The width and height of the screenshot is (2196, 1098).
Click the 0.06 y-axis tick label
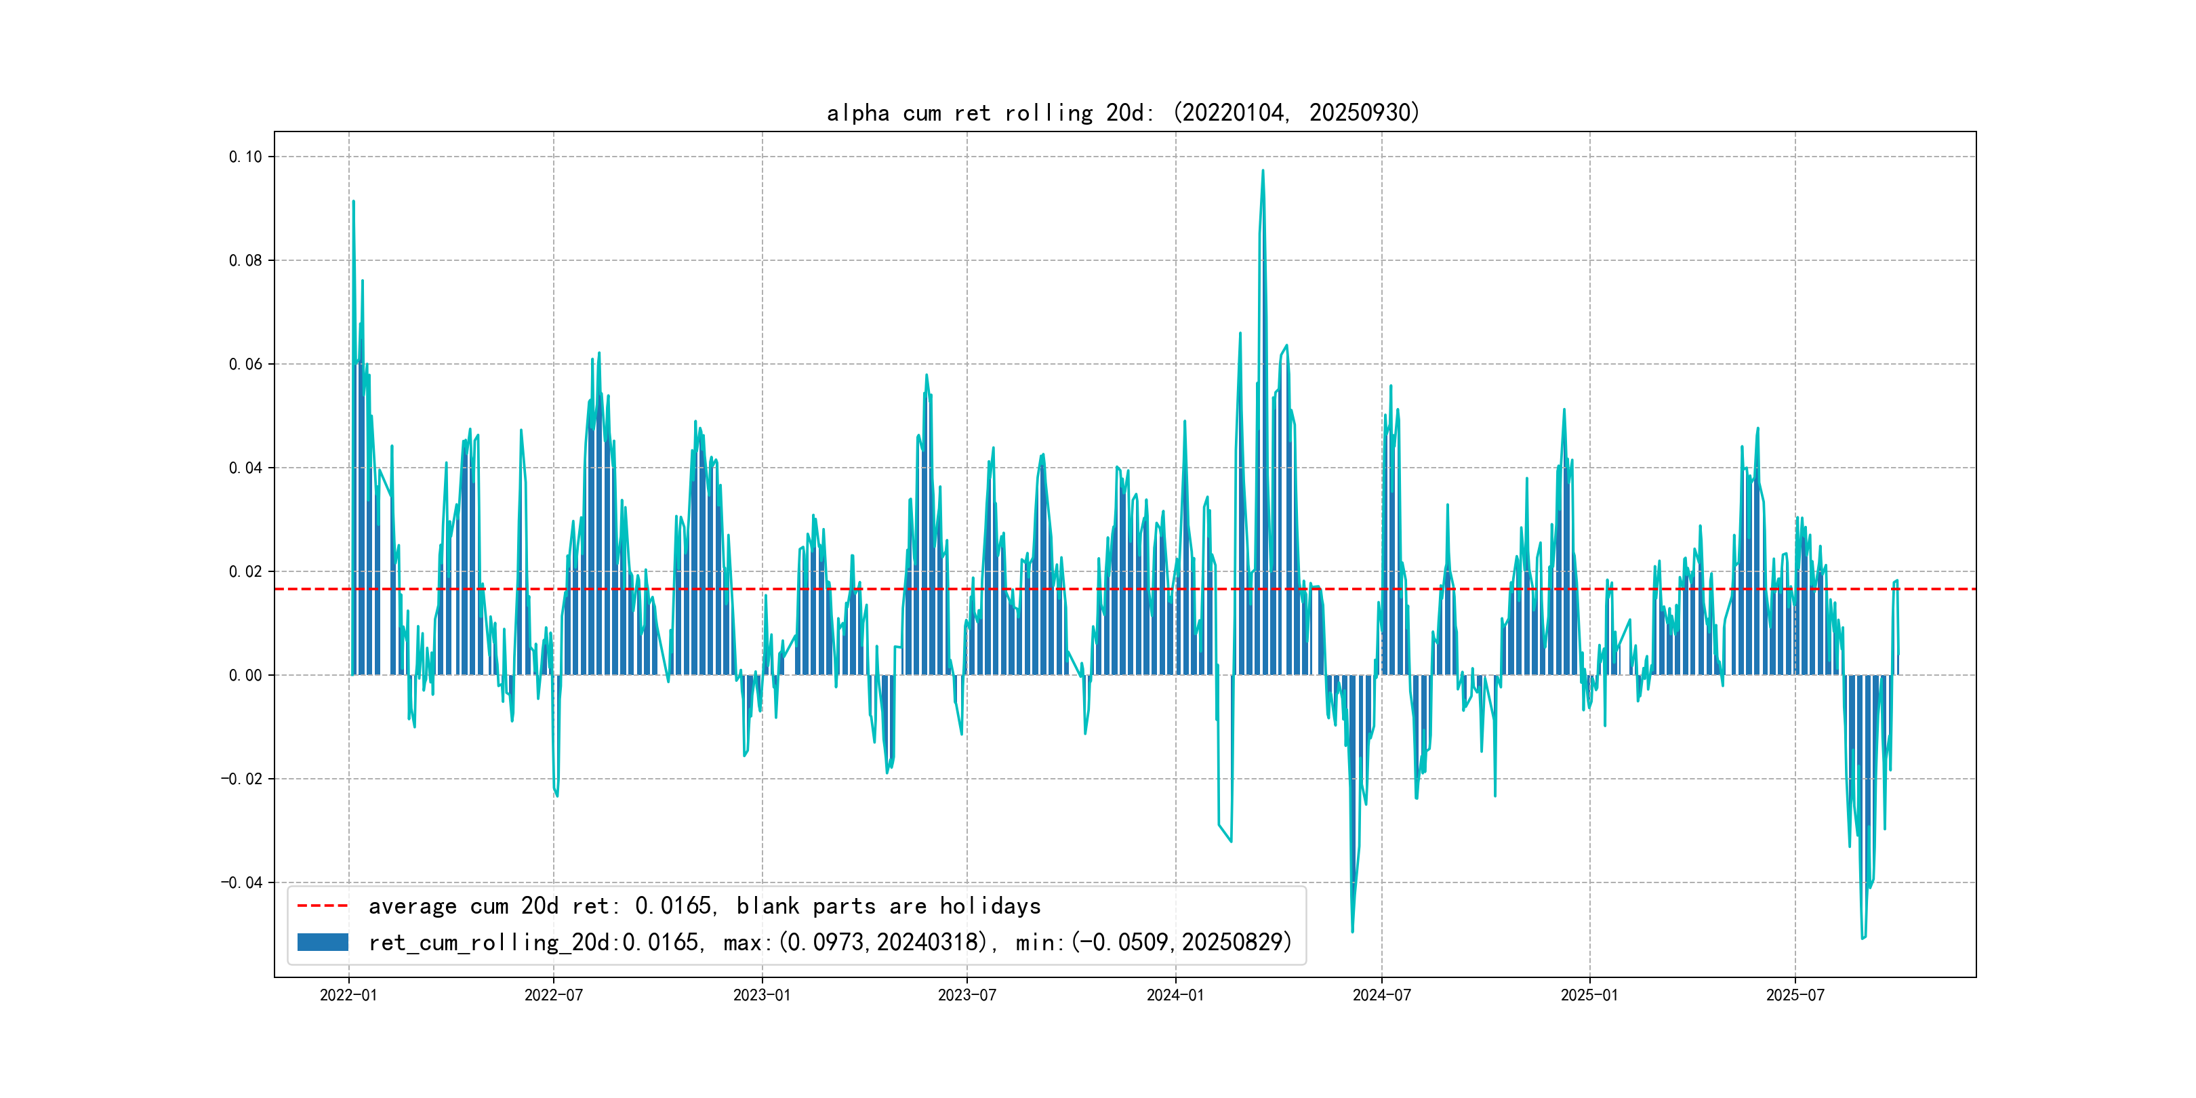point(245,364)
